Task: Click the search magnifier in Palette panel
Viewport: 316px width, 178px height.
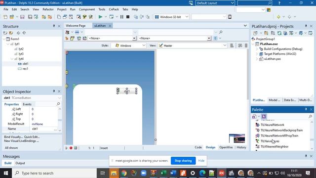Action: tap(310, 117)
